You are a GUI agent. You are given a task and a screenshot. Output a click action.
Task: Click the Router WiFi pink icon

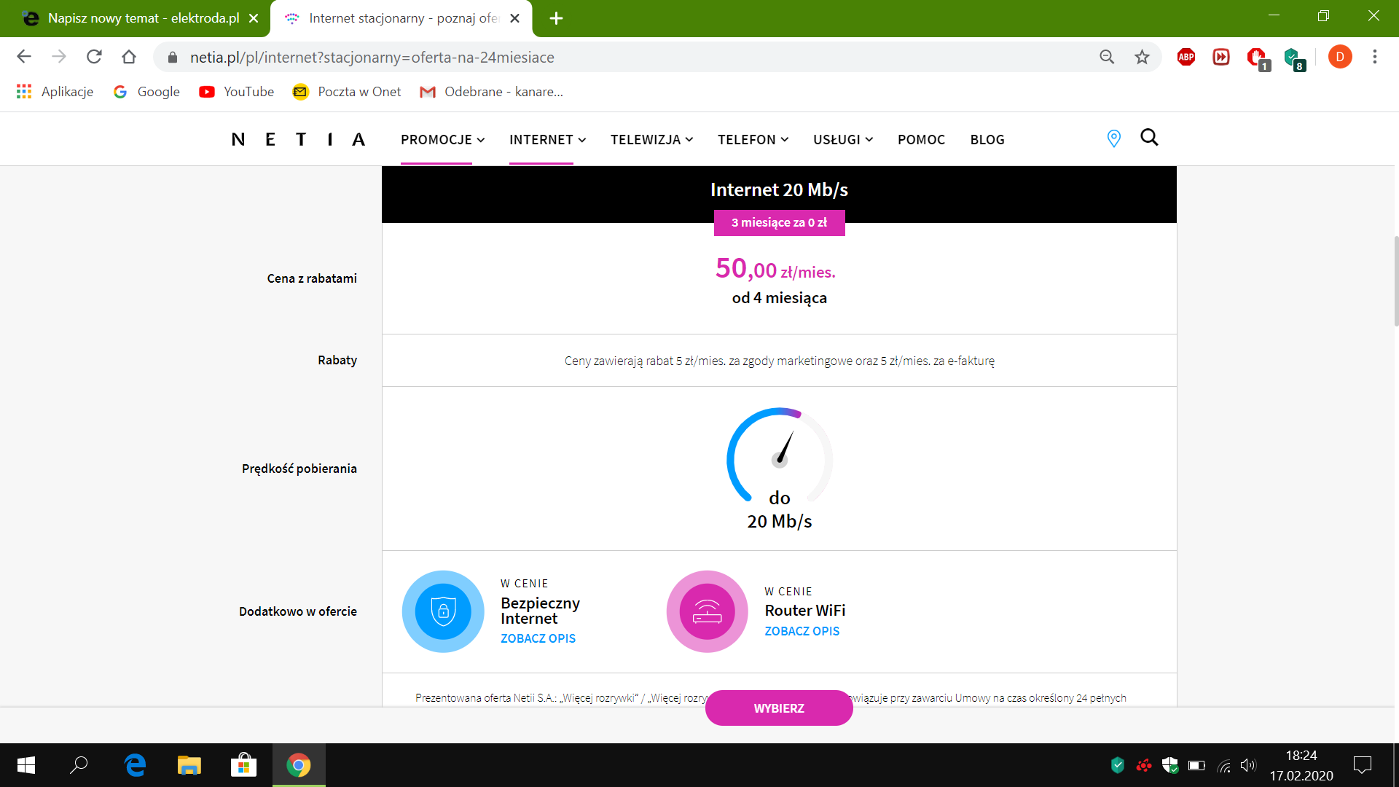point(707,611)
